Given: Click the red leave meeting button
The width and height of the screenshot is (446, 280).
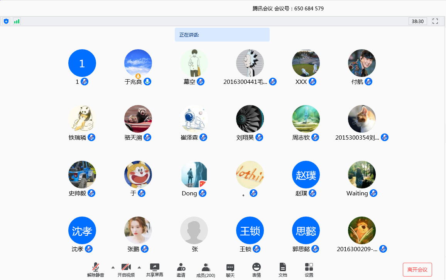Looking at the screenshot, I should [x=417, y=270].
